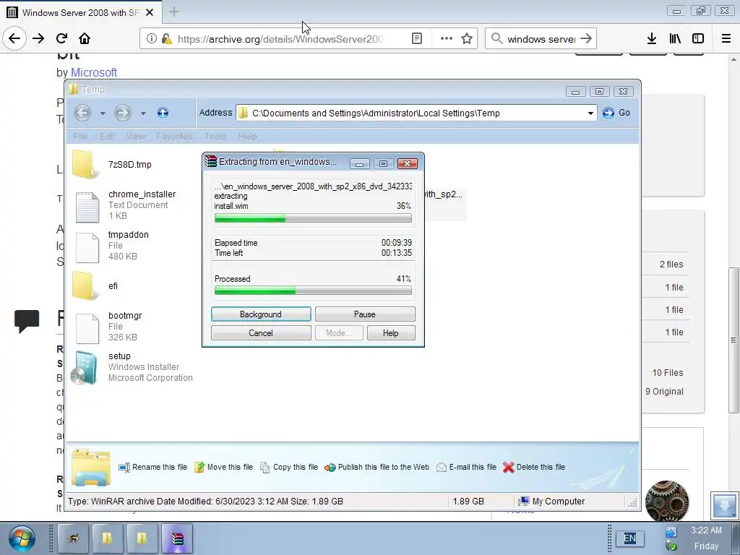Open Firefox downloads panel
The image size is (740, 555).
652,39
